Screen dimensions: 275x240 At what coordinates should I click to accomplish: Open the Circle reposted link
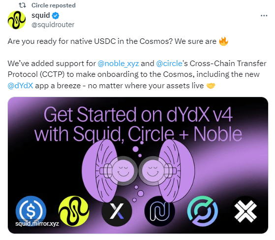click(54, 5)
